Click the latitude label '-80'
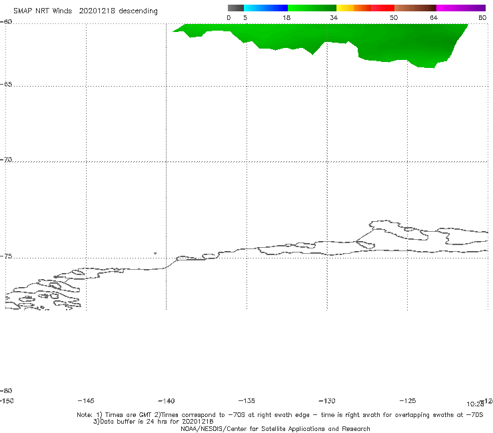The image size is (493, 433). point(6,391)
